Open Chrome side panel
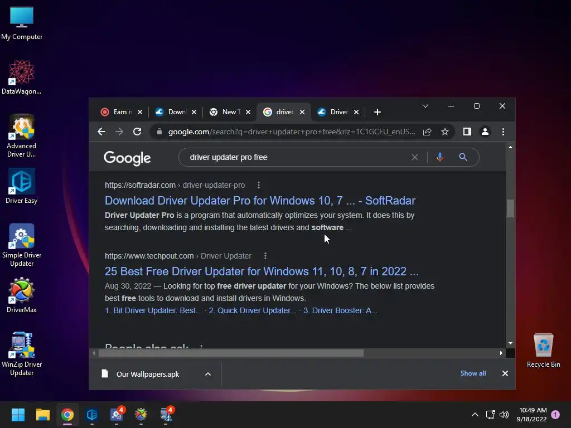The width and height of the screenshot is (571, 428). [x=467, y=132]
